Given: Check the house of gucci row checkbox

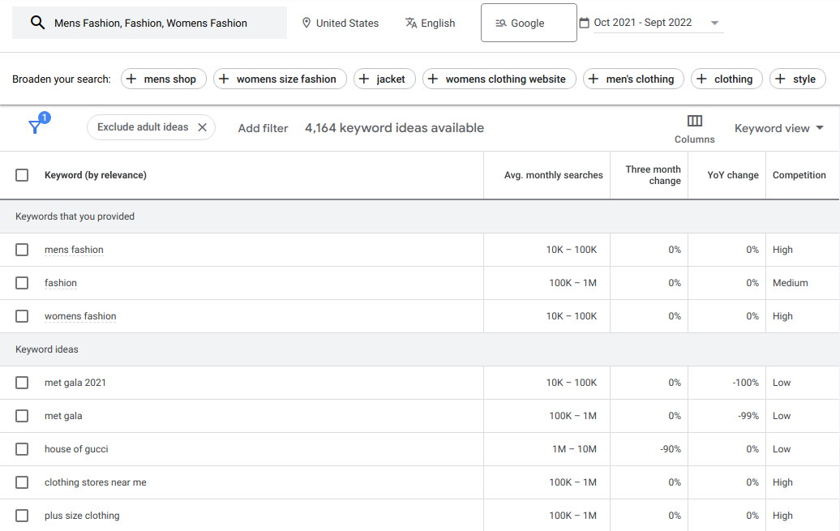Looking at the screenshot, I should coord(22,448).
